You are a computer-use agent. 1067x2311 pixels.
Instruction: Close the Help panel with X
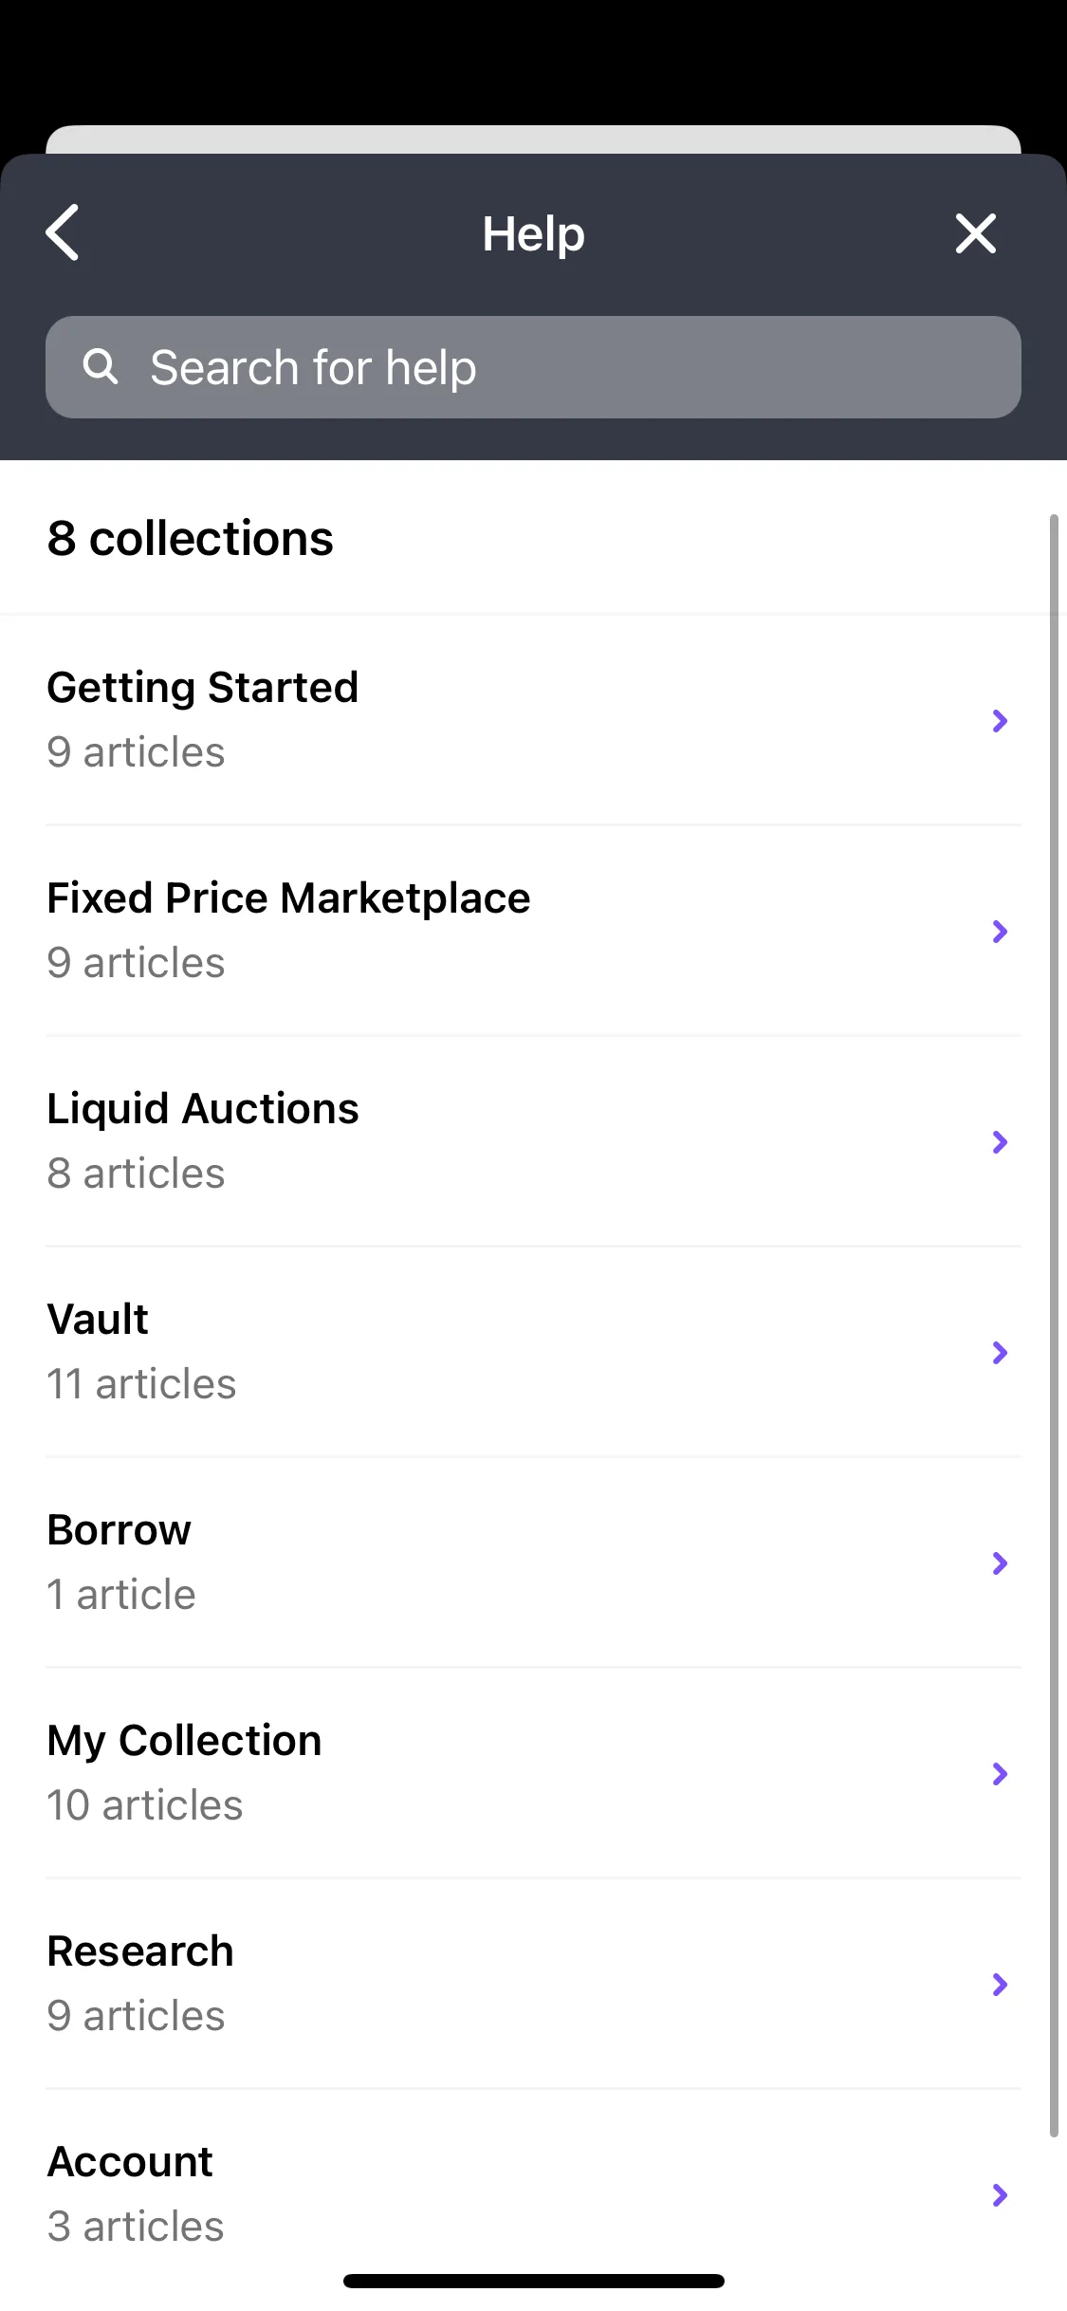point(976,233)
